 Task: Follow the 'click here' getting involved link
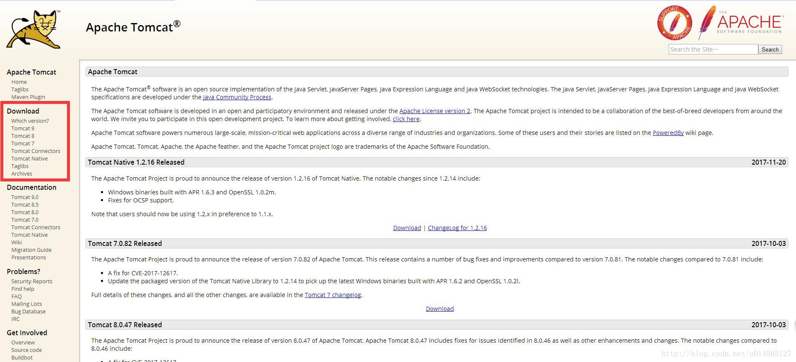coord(406,119)
